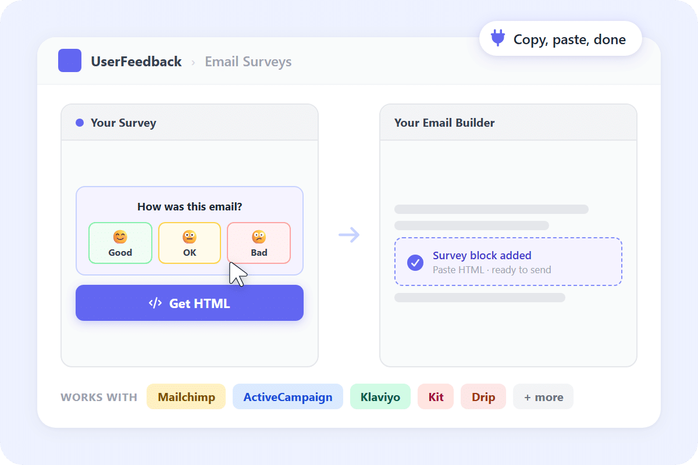Switch to the 'Your Email Builder' panel
Viewport: 698px width, 465px height.
point(444,123)
